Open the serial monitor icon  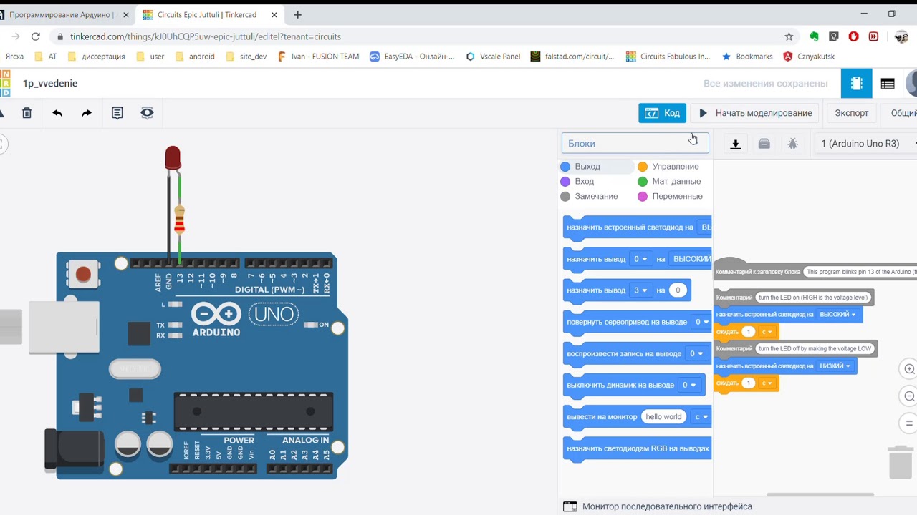click(x=570, y=506)
